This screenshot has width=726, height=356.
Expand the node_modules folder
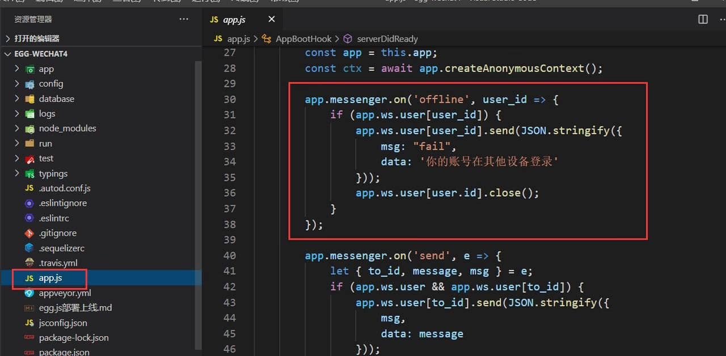(17, 128)
